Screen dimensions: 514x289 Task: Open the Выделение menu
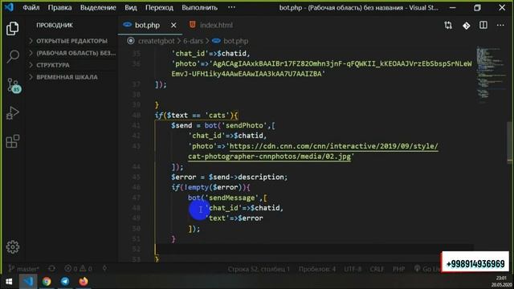point(98,7)
